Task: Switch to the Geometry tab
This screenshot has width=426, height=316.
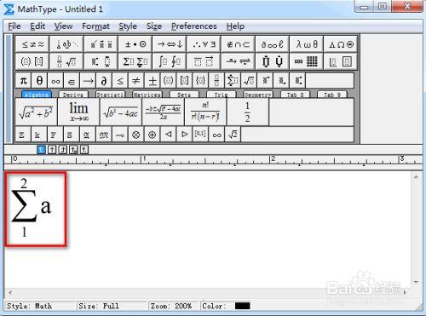Action: coord(258,95)
